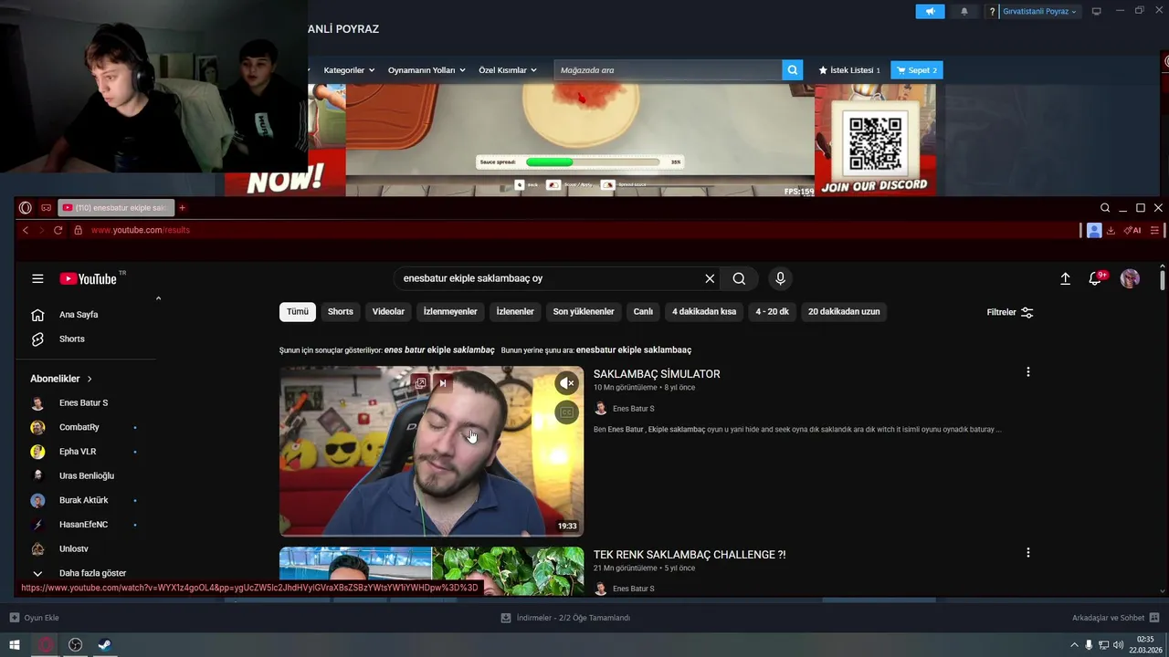Open the SAKLAMBAÇ SİMULATOR video title
Image resolution: width=1169 pixels, height=657 pixels.
coord(657,374)
